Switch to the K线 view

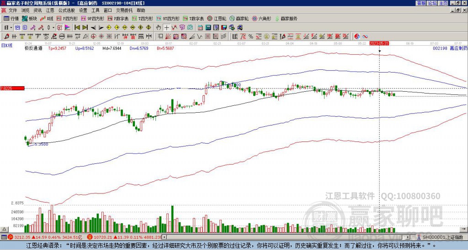click(x=47, y=18)
